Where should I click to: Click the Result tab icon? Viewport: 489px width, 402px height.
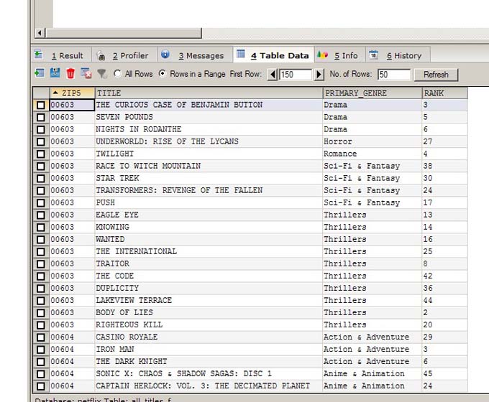coord(38,55)
